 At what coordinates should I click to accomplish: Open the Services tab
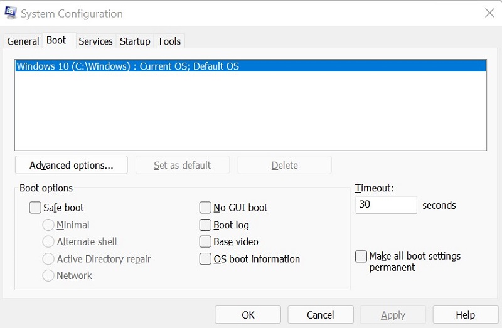pyautogui.click(x=95, y=41)
